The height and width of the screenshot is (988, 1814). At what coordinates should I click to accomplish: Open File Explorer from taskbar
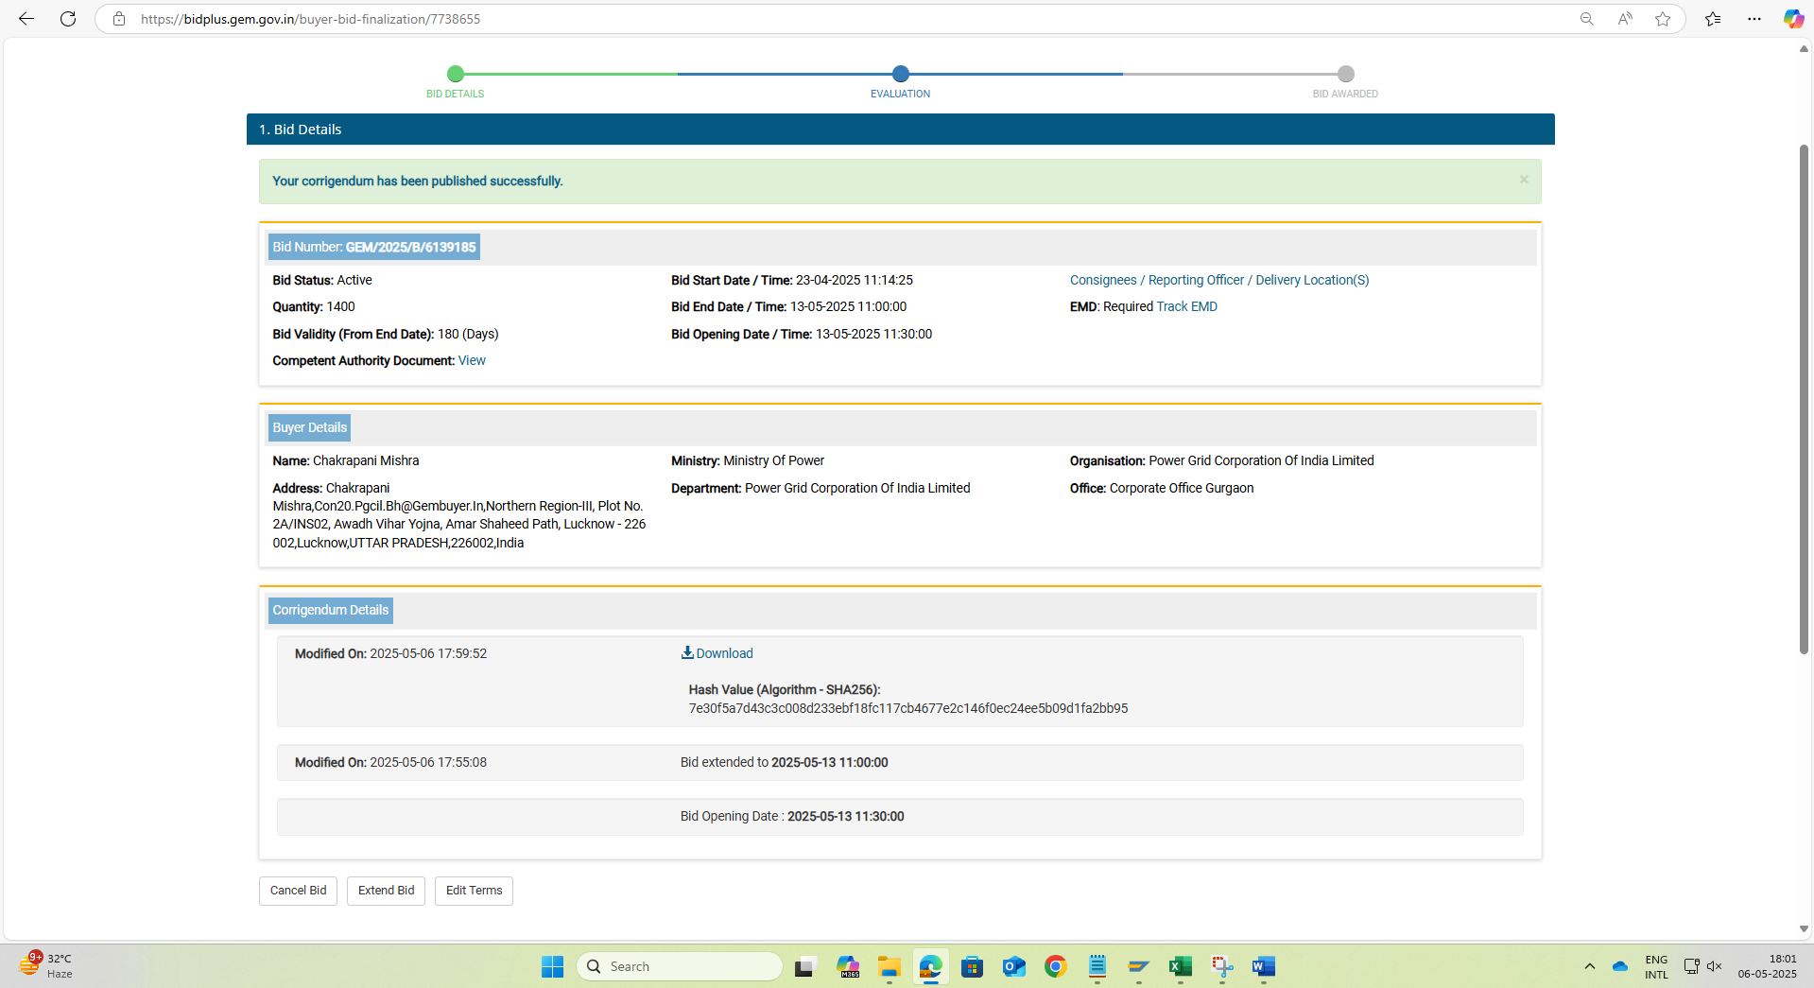(890, 966)
